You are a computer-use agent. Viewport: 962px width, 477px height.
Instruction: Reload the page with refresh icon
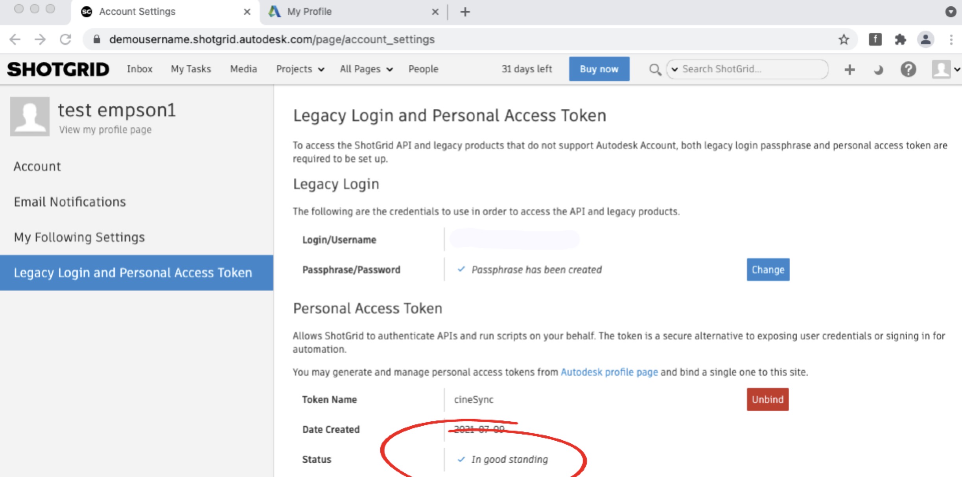click(65, 39)
